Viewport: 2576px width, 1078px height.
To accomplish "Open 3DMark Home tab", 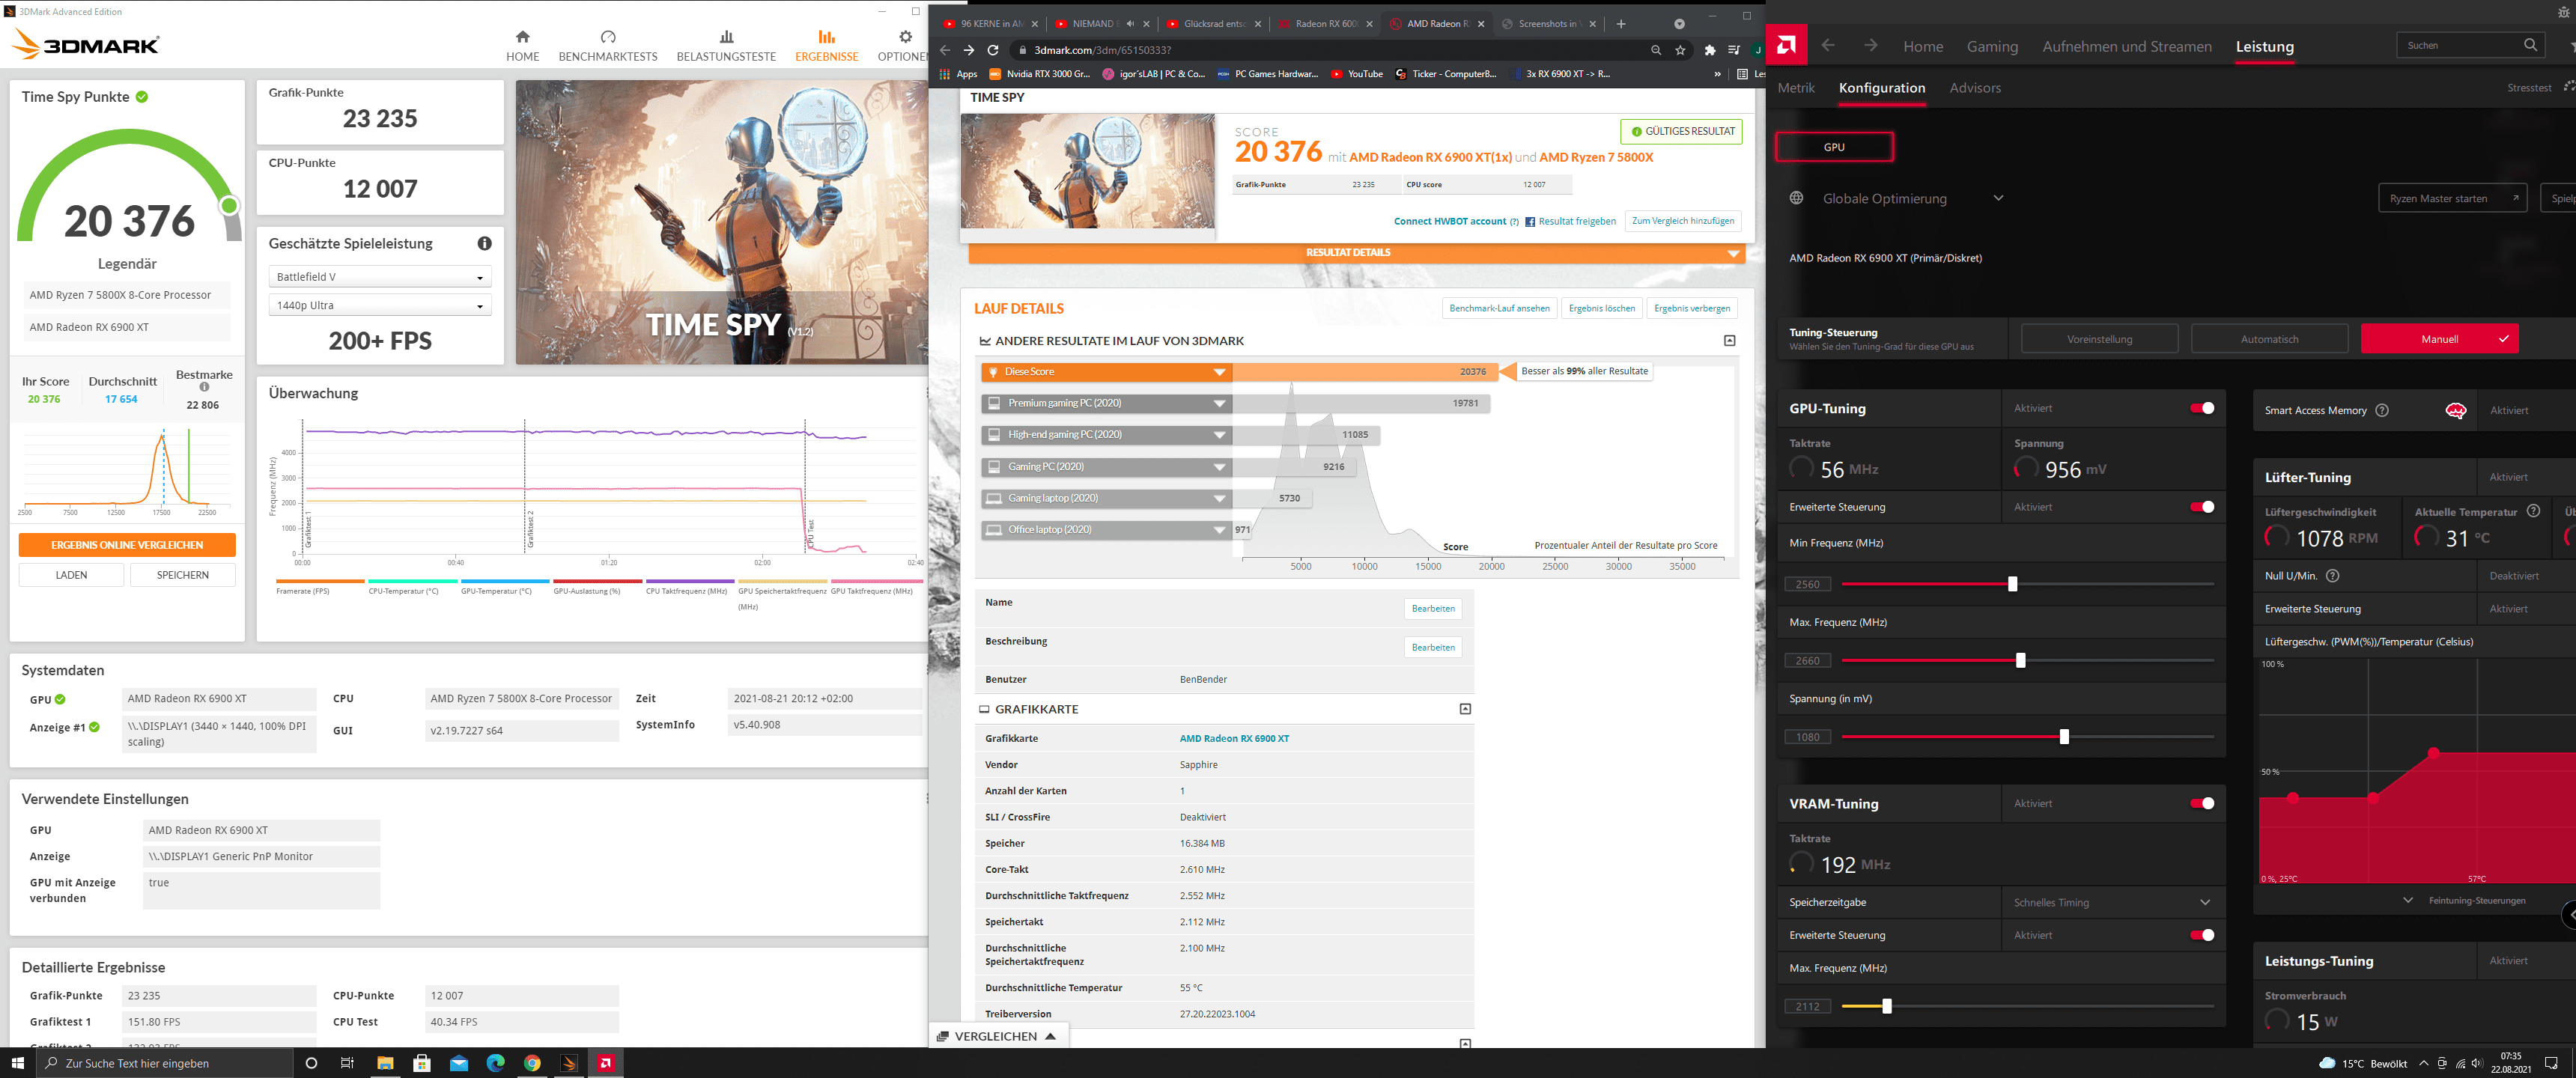I will click(x=522, y=46).
